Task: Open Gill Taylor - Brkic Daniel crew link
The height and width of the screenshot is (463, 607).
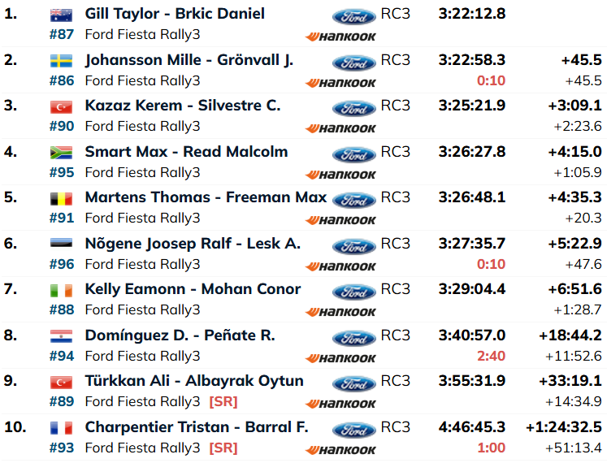Action: pyautogui.click(x=175, y=14)
